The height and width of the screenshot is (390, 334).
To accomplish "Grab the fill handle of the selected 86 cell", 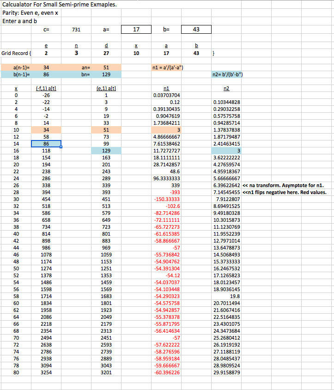I will [x=61, y=147].
